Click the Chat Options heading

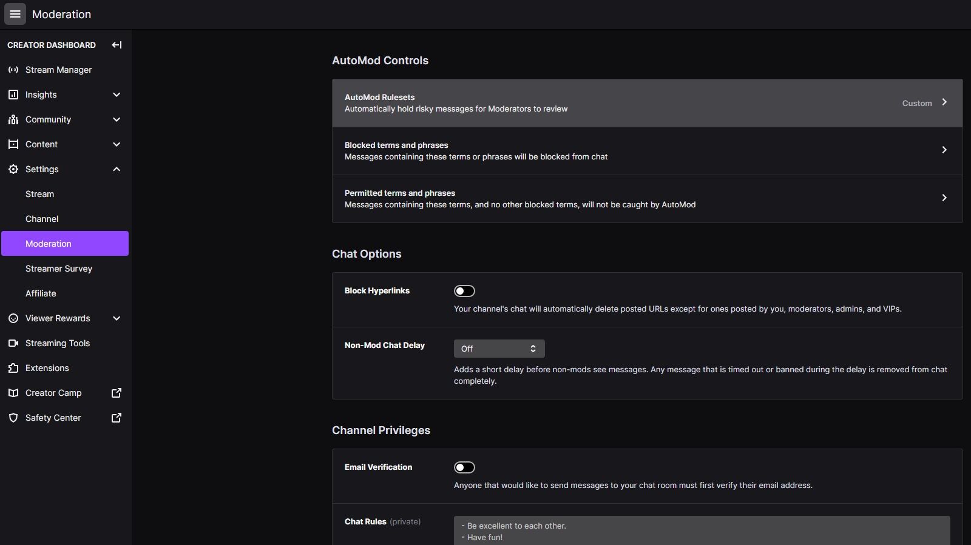367,254
